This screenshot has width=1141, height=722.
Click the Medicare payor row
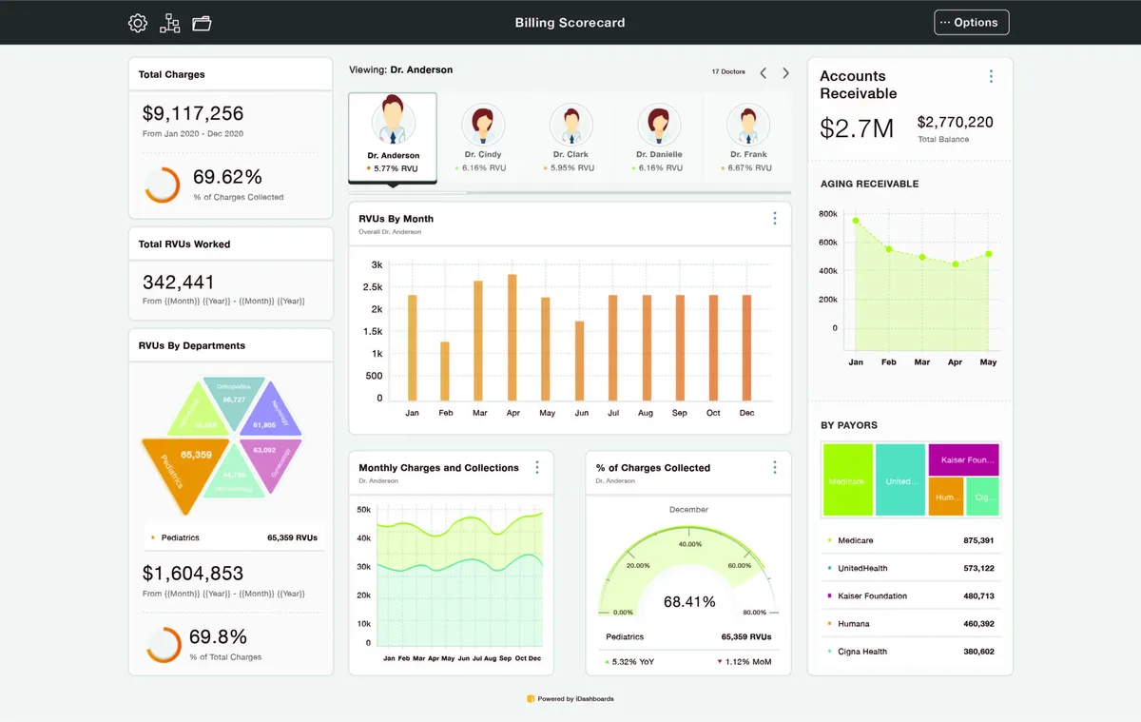(910, 540)
